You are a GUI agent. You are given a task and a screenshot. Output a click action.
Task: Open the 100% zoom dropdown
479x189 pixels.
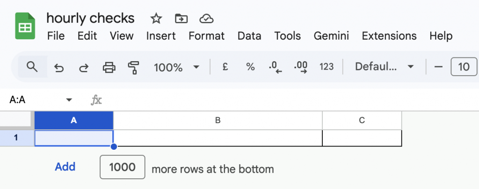[176, 67]
